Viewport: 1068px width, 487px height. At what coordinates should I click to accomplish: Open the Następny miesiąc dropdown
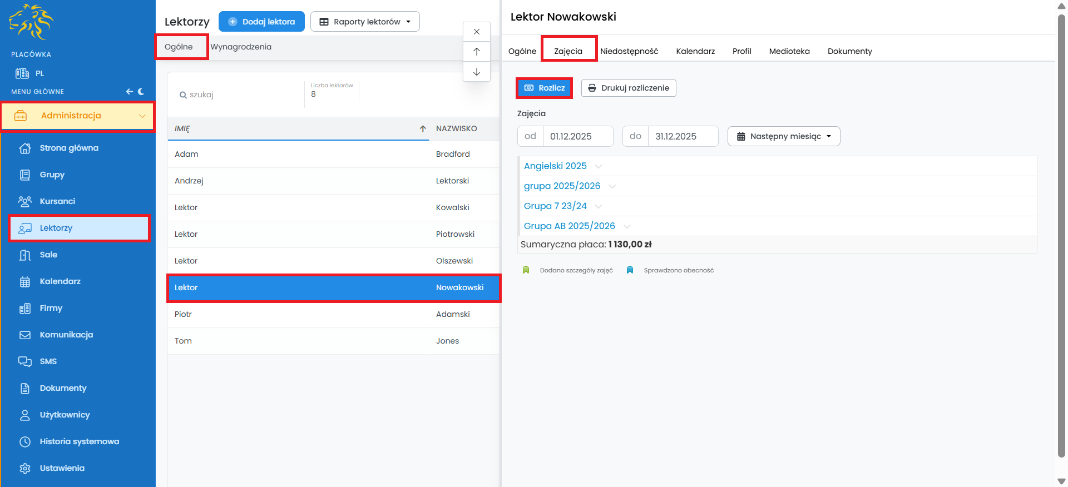[x=783, y=136]
